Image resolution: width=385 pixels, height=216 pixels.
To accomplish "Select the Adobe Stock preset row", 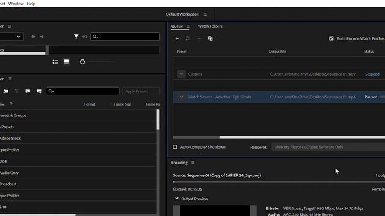I will tap(78, 139).
